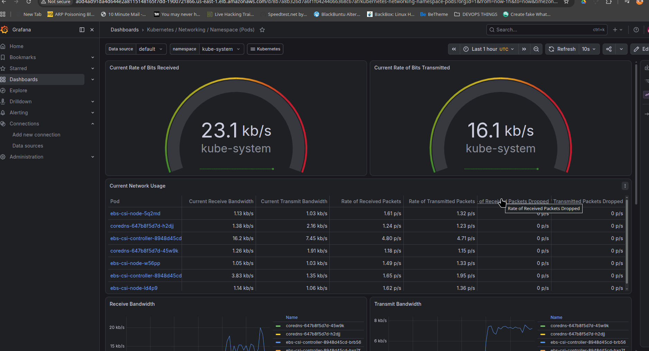Image resolution: width=649 pixels, height=351 pixels.
Task: Collapse the Connections sidebar section
Action: click(93, 124)
